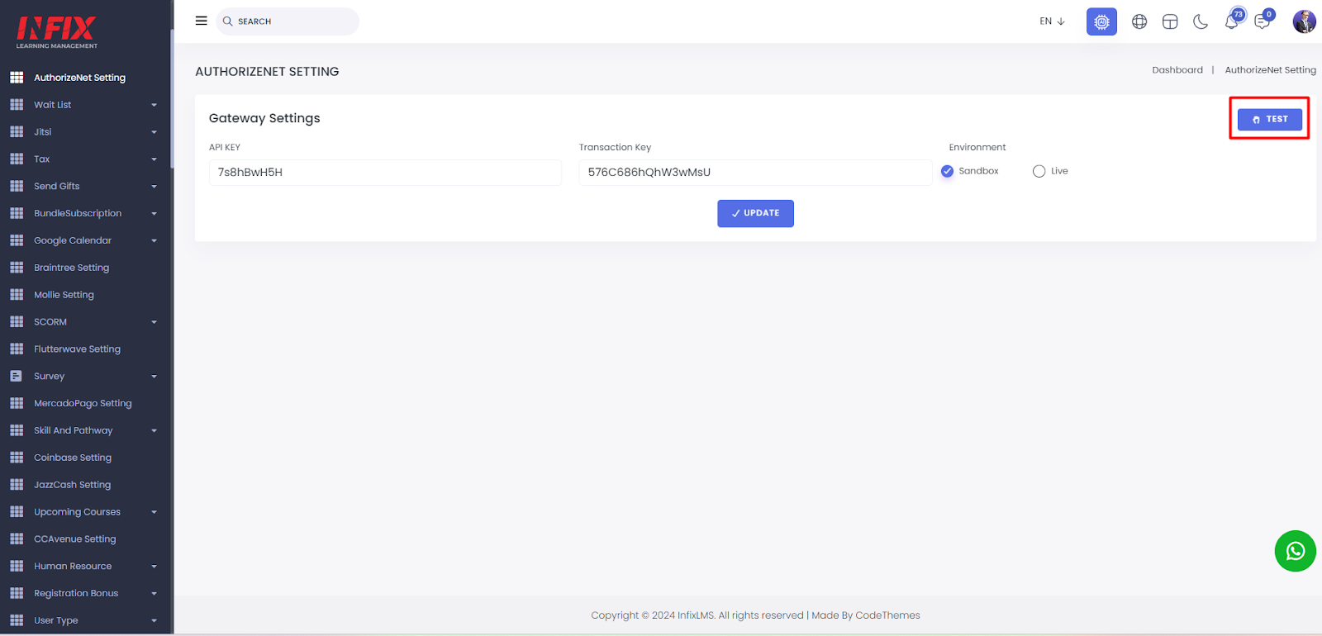The height and width of the screenshot is (636, 1322).
Task: Click grid icon beside Registration Bonus
Action: pos(17,594)
